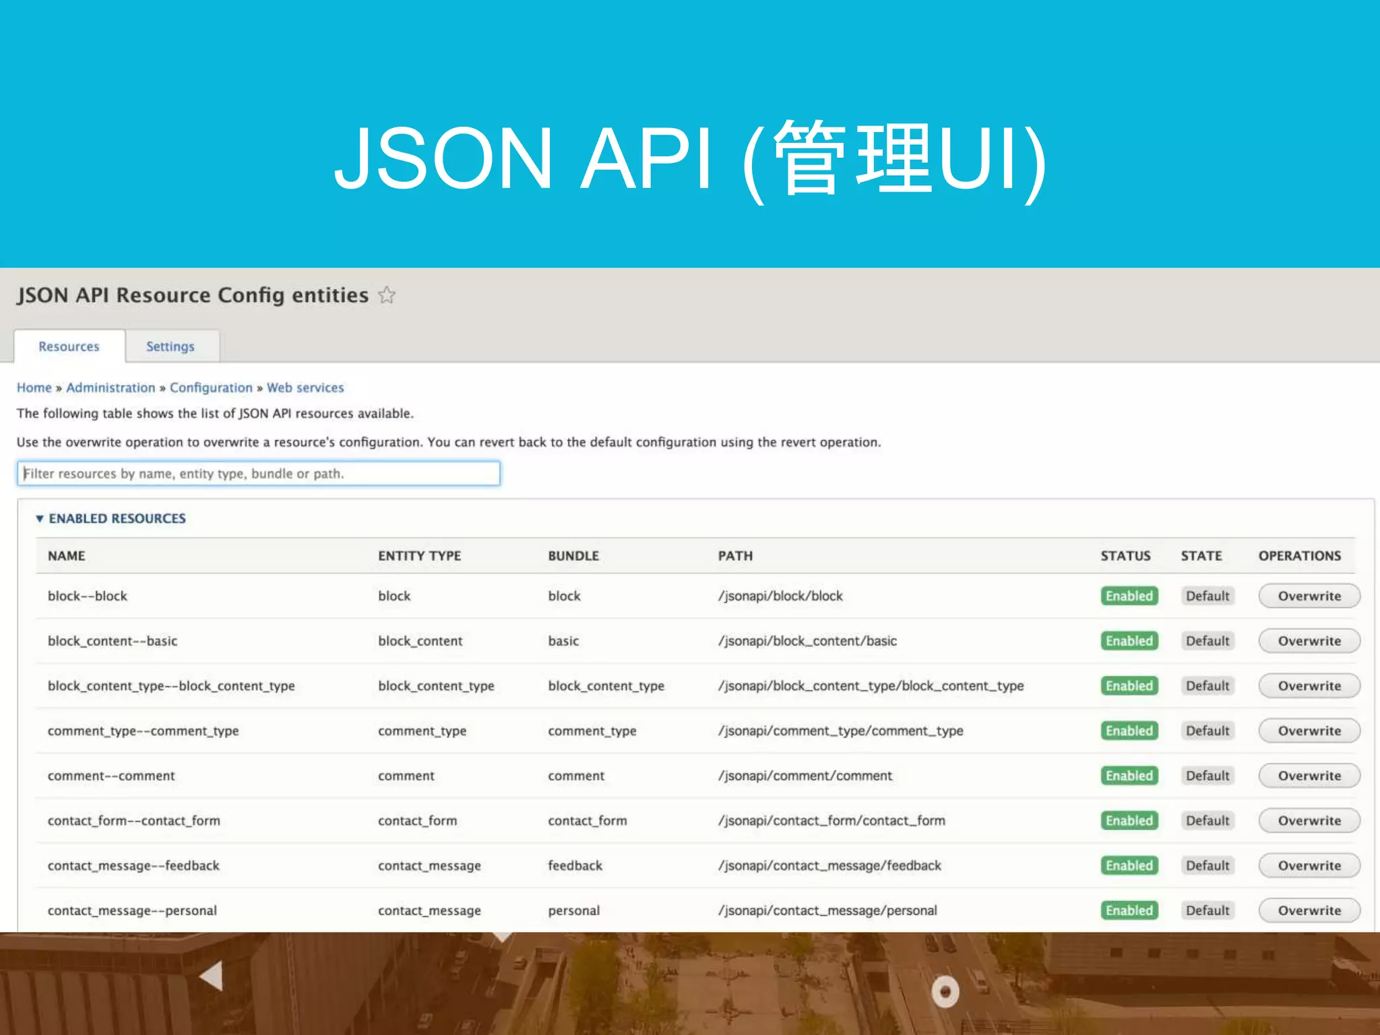
Task: Select the path /jsonapi/contact_message/personal
Action: click(x=827, y=910)
